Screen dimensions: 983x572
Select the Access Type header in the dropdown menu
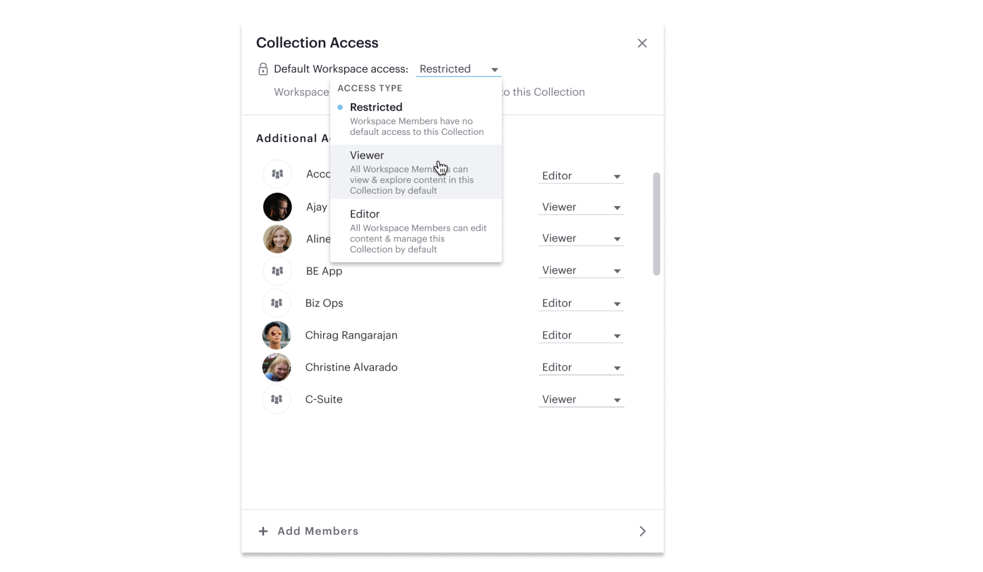pos(369,88)
